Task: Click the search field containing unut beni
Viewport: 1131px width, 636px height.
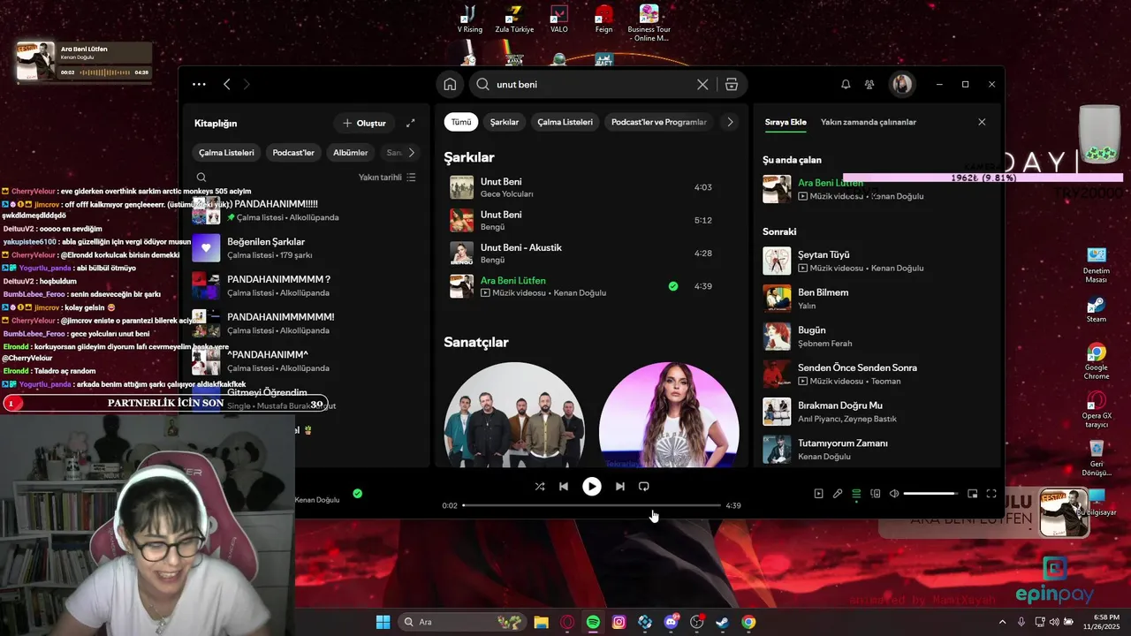Action: click(x=592, y=85)
